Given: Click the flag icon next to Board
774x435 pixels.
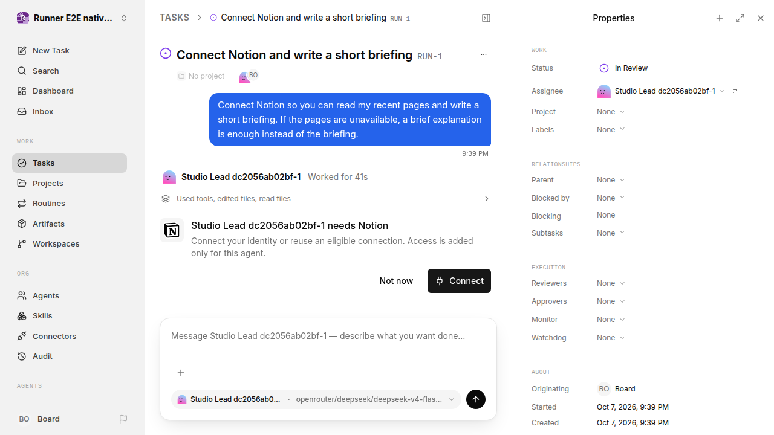Looking at the screenshot, I should click(123, 419).
